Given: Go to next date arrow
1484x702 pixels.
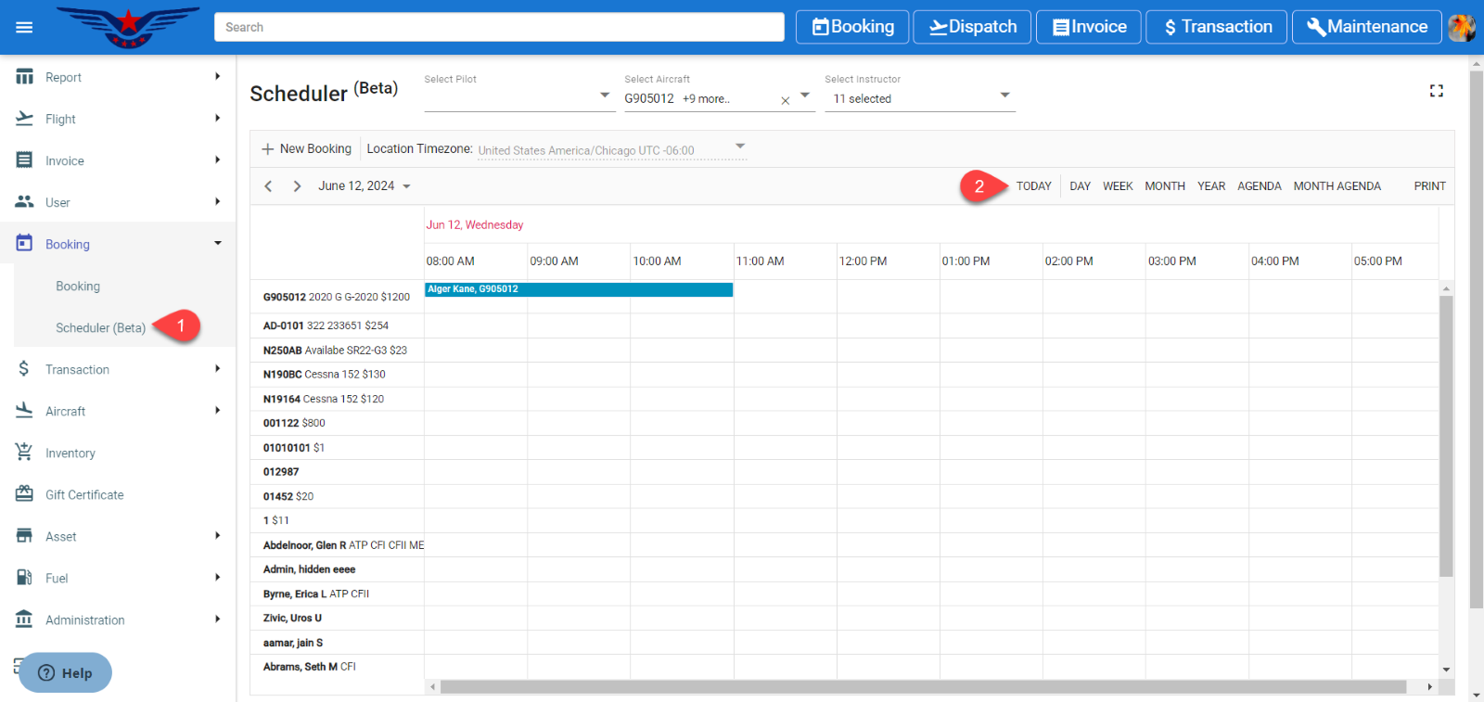Looking at the screenshot, I should [297, 186].
